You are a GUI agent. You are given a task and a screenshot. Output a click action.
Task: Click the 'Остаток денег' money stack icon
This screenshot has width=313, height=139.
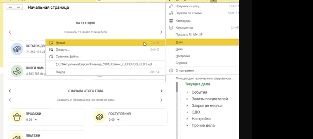(17, 49)
